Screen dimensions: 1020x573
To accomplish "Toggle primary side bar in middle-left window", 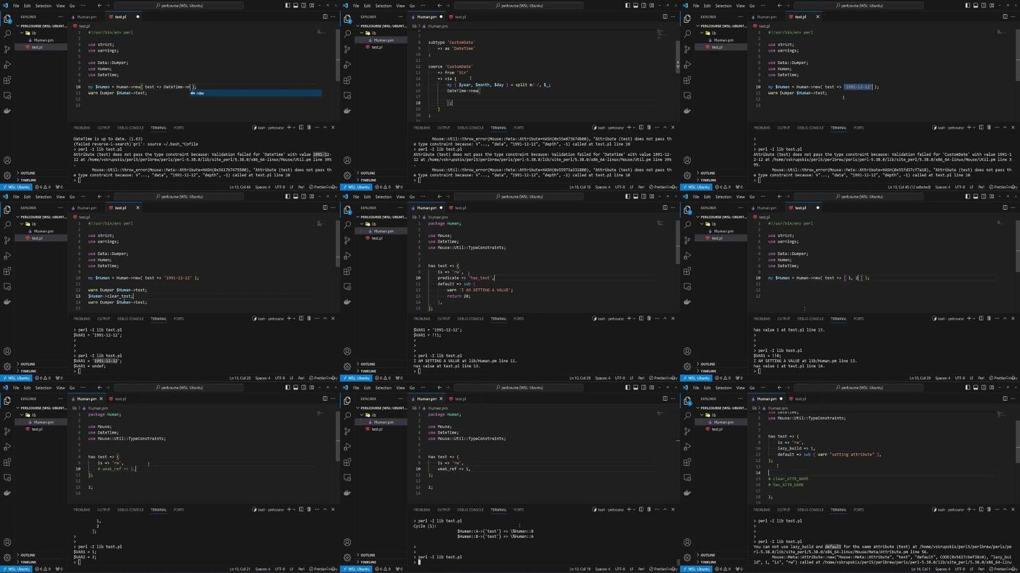I will pyautogui.click(x=288, y=196).
